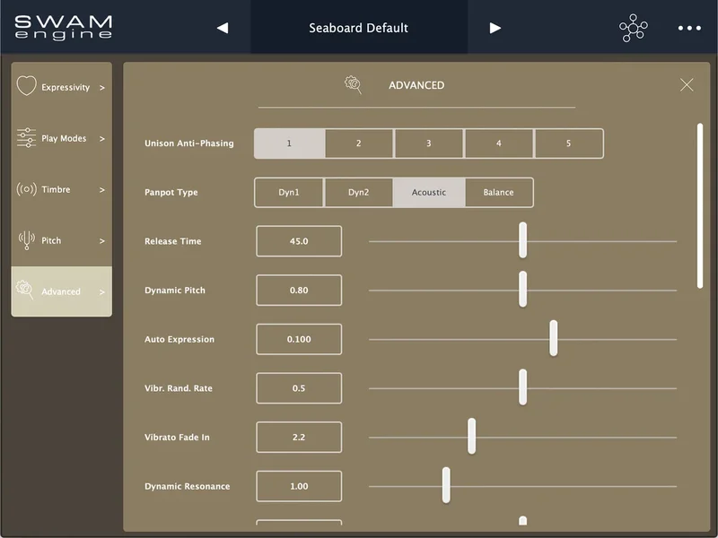Expand the Timbre section chevron
Screen dimensions: 718x538
[x=102, y=190]
